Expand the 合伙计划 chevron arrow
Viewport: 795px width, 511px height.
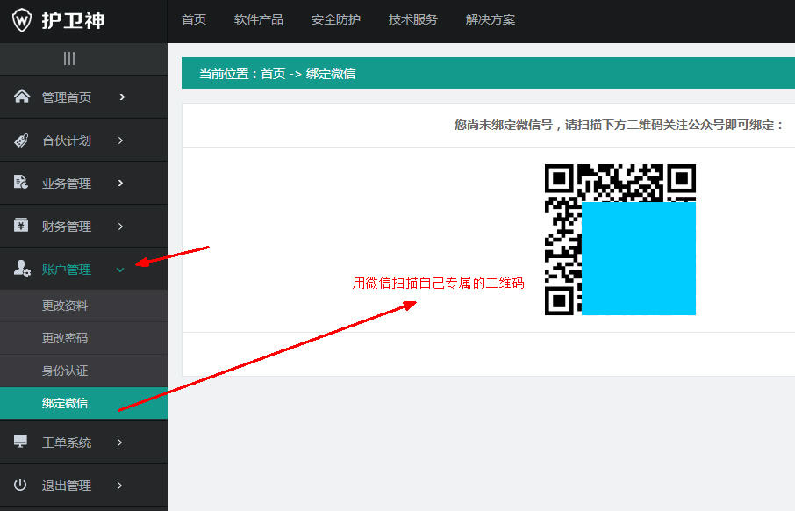coord(120,140)
